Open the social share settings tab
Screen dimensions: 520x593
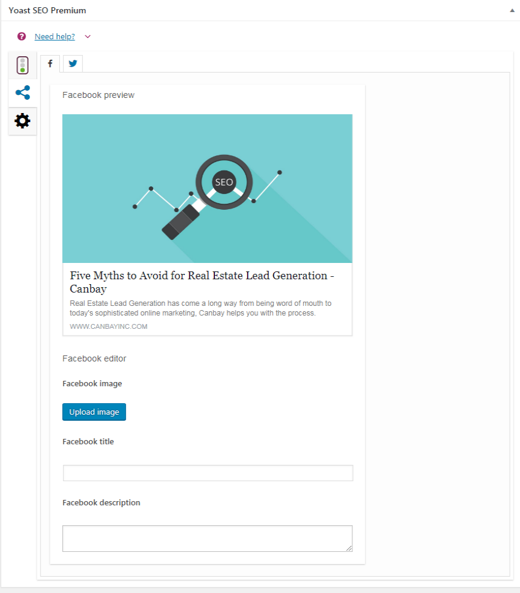pos(23,92)
